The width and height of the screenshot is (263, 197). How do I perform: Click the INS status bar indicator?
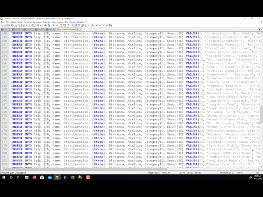[258, 173]
